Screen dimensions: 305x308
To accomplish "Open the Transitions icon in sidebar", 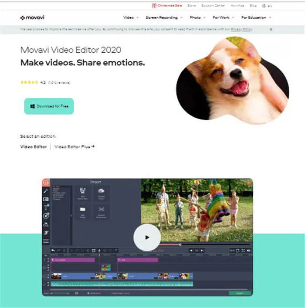I will click(x=46, y=199).
